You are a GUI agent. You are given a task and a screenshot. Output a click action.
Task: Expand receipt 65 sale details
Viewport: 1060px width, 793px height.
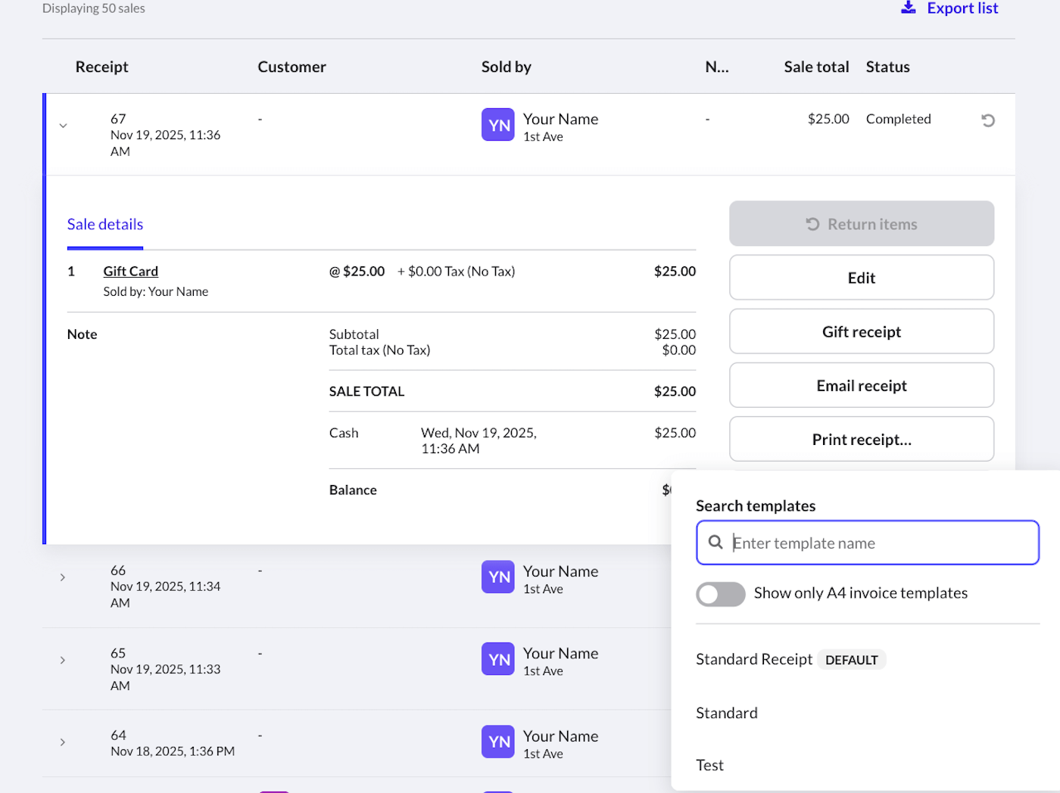63,661
